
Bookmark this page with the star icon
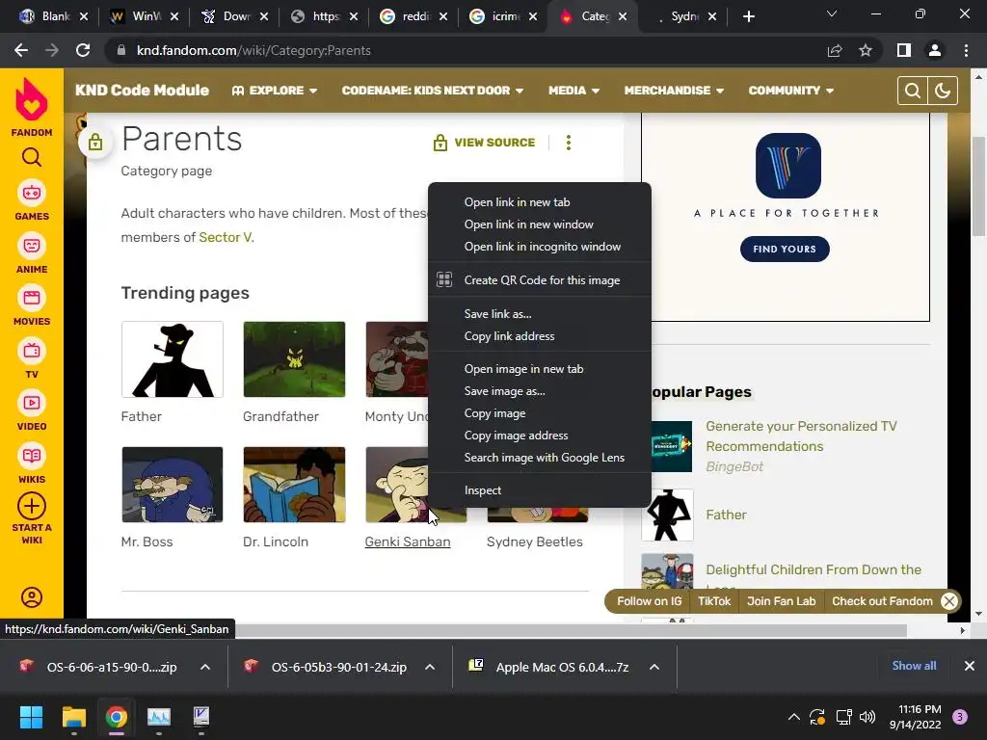pos(866,50)
